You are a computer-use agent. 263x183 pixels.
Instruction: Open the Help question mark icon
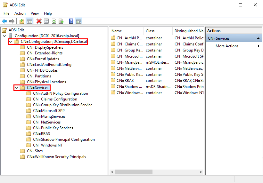pyautogui.click(x=71, y=21)
